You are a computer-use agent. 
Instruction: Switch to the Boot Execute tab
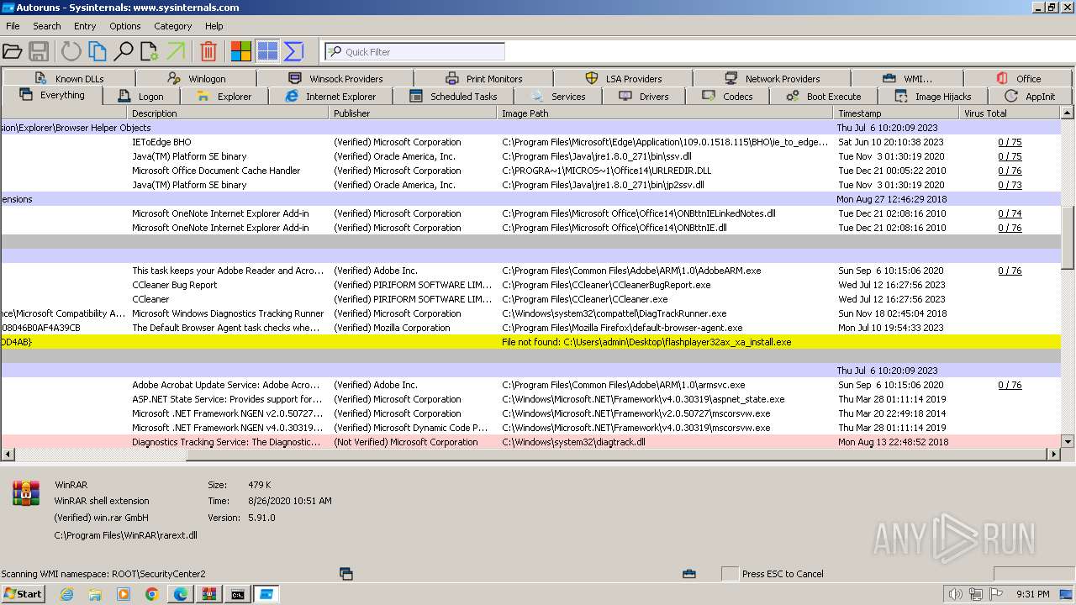pyautogui.click(x=823, y=96)
